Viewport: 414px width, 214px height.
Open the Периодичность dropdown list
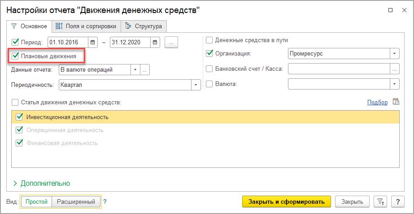(x=196, y=85)
